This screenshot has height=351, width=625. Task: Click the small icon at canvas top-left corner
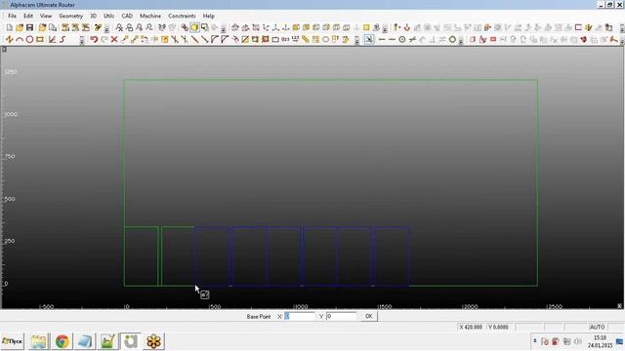coord(4,50)
